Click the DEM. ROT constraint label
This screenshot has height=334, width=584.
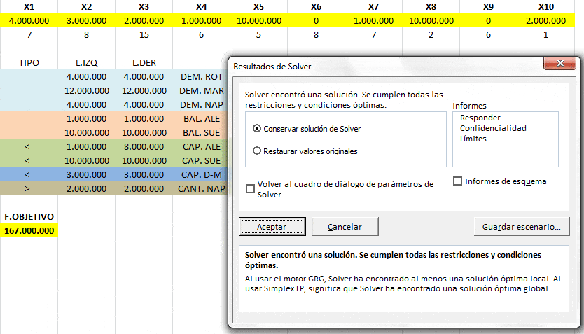201,77
